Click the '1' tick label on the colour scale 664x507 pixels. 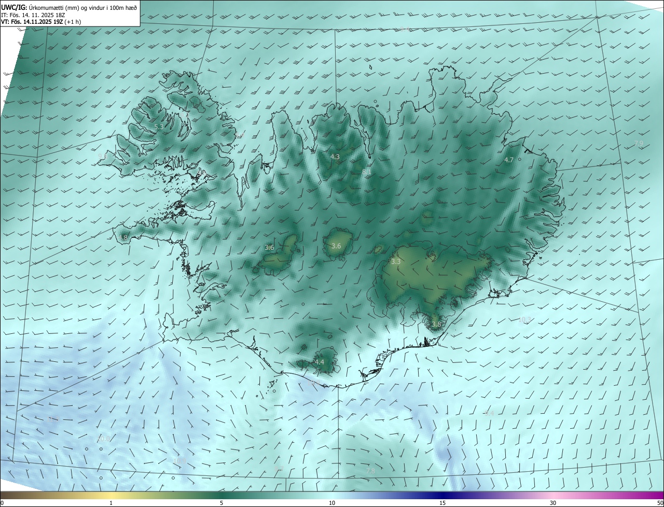tap(111, 503)
